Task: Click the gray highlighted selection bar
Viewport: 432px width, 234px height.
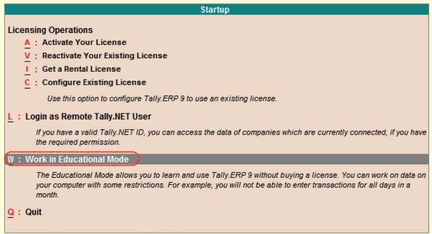Action: tap(217, 159)
